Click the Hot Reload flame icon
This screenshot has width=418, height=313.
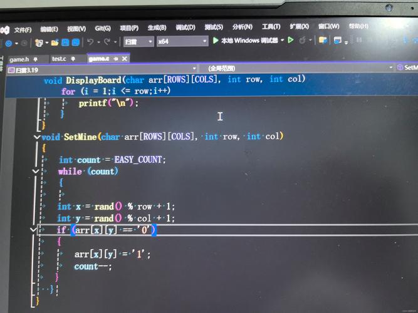point(302,40)
